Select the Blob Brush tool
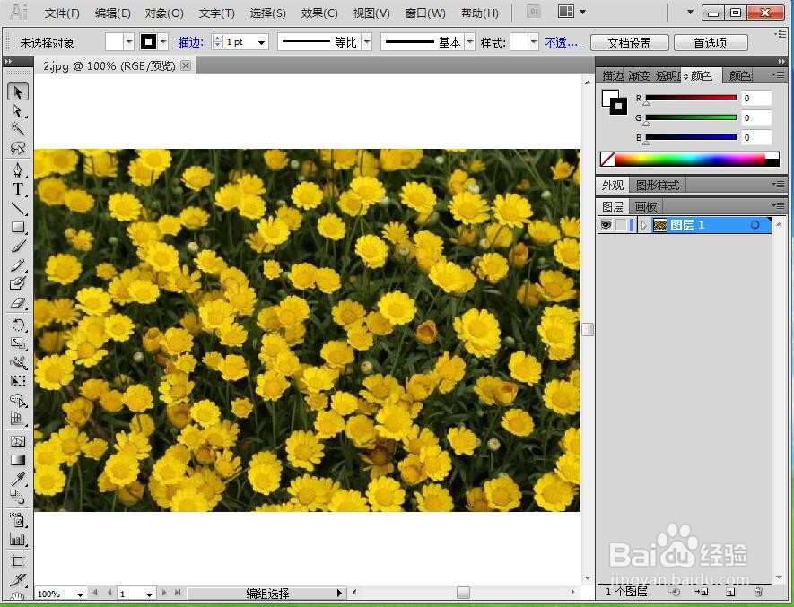 (x=18, y=283)
